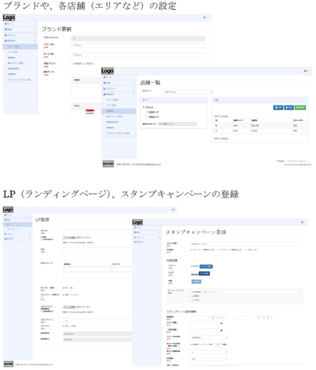Click the second blue CSV button
The image size is (316, 370).
[289, 107]
